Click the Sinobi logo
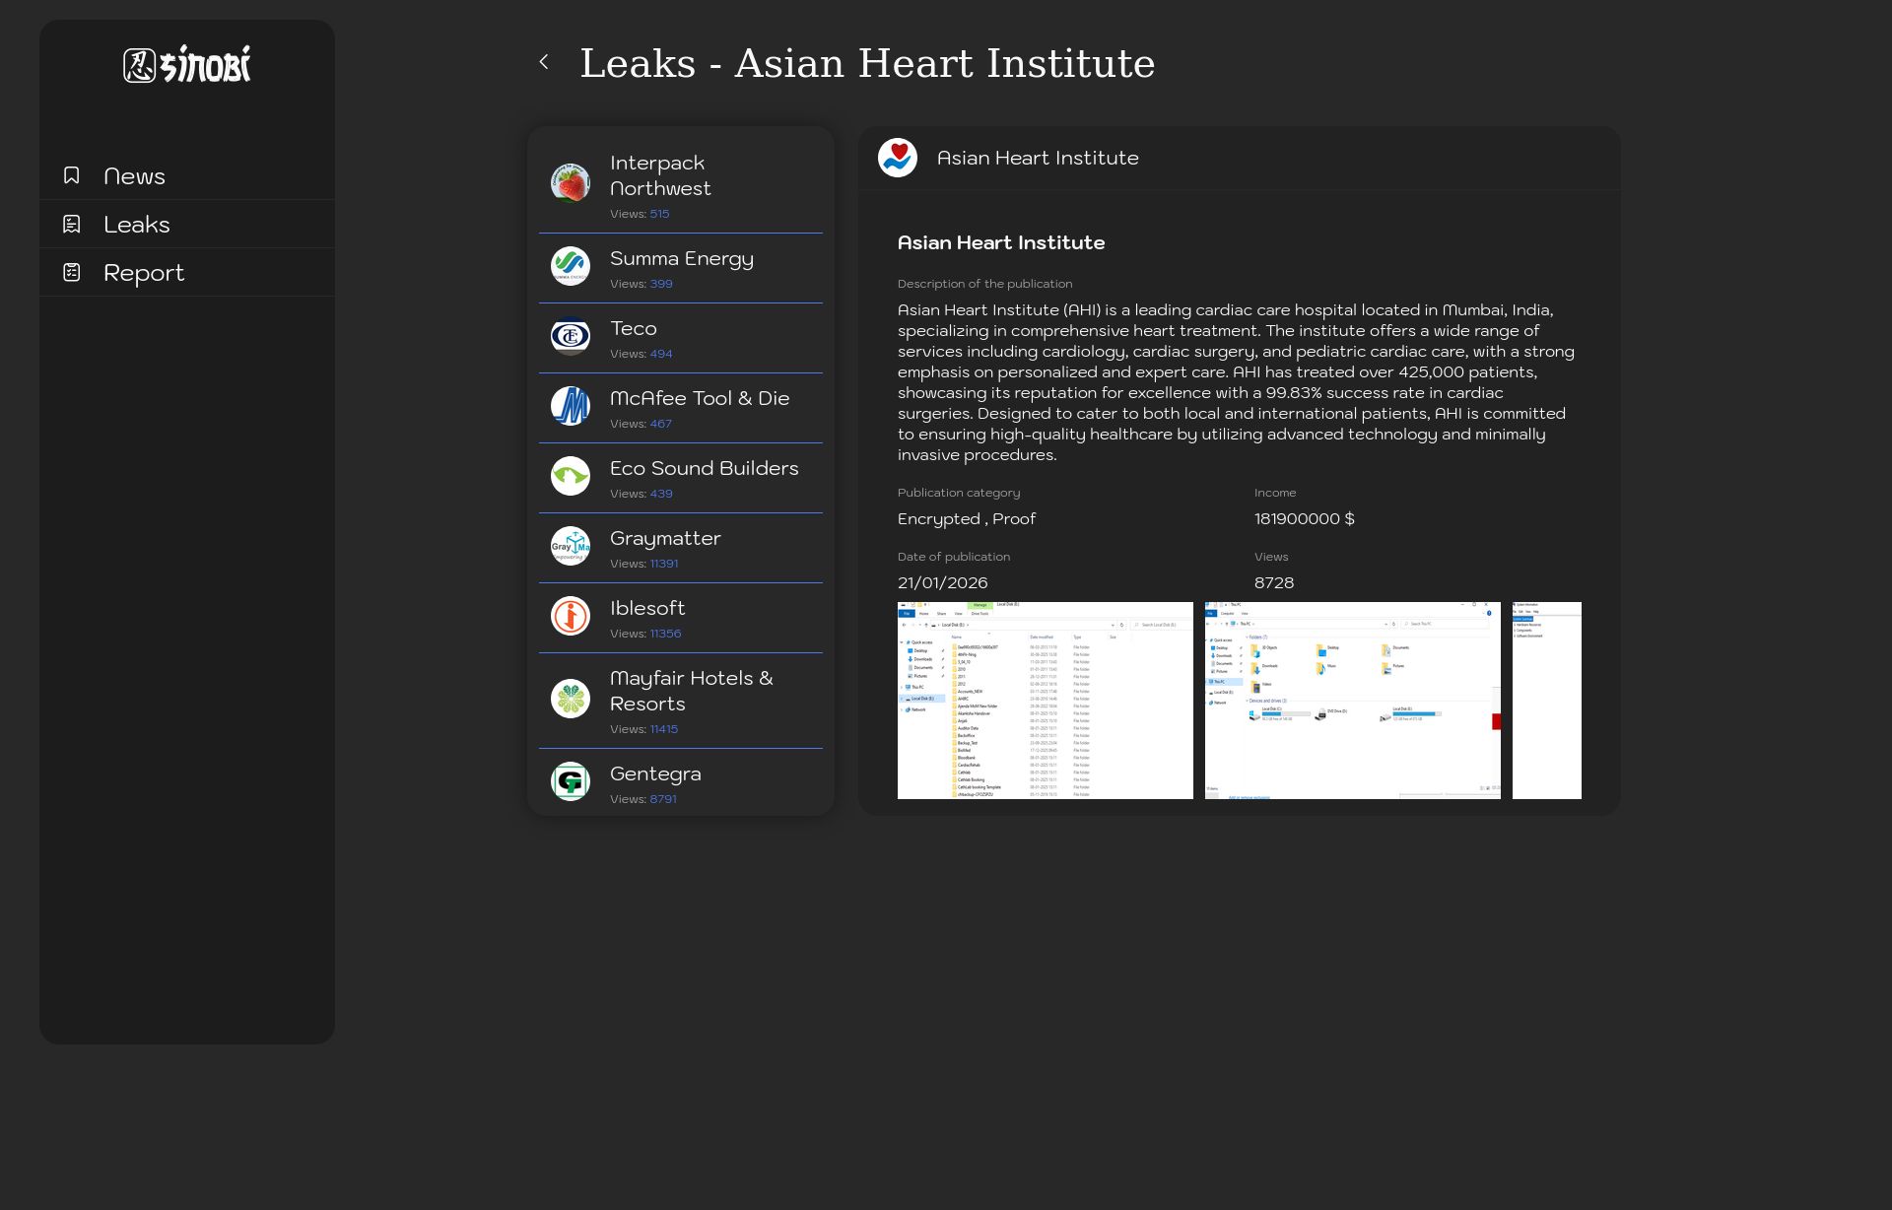Screen dimensions: 1892x1210 pos(187,65)
